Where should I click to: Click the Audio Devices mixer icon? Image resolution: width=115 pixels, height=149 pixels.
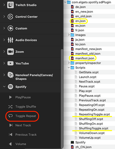click(x=10, y=40)
